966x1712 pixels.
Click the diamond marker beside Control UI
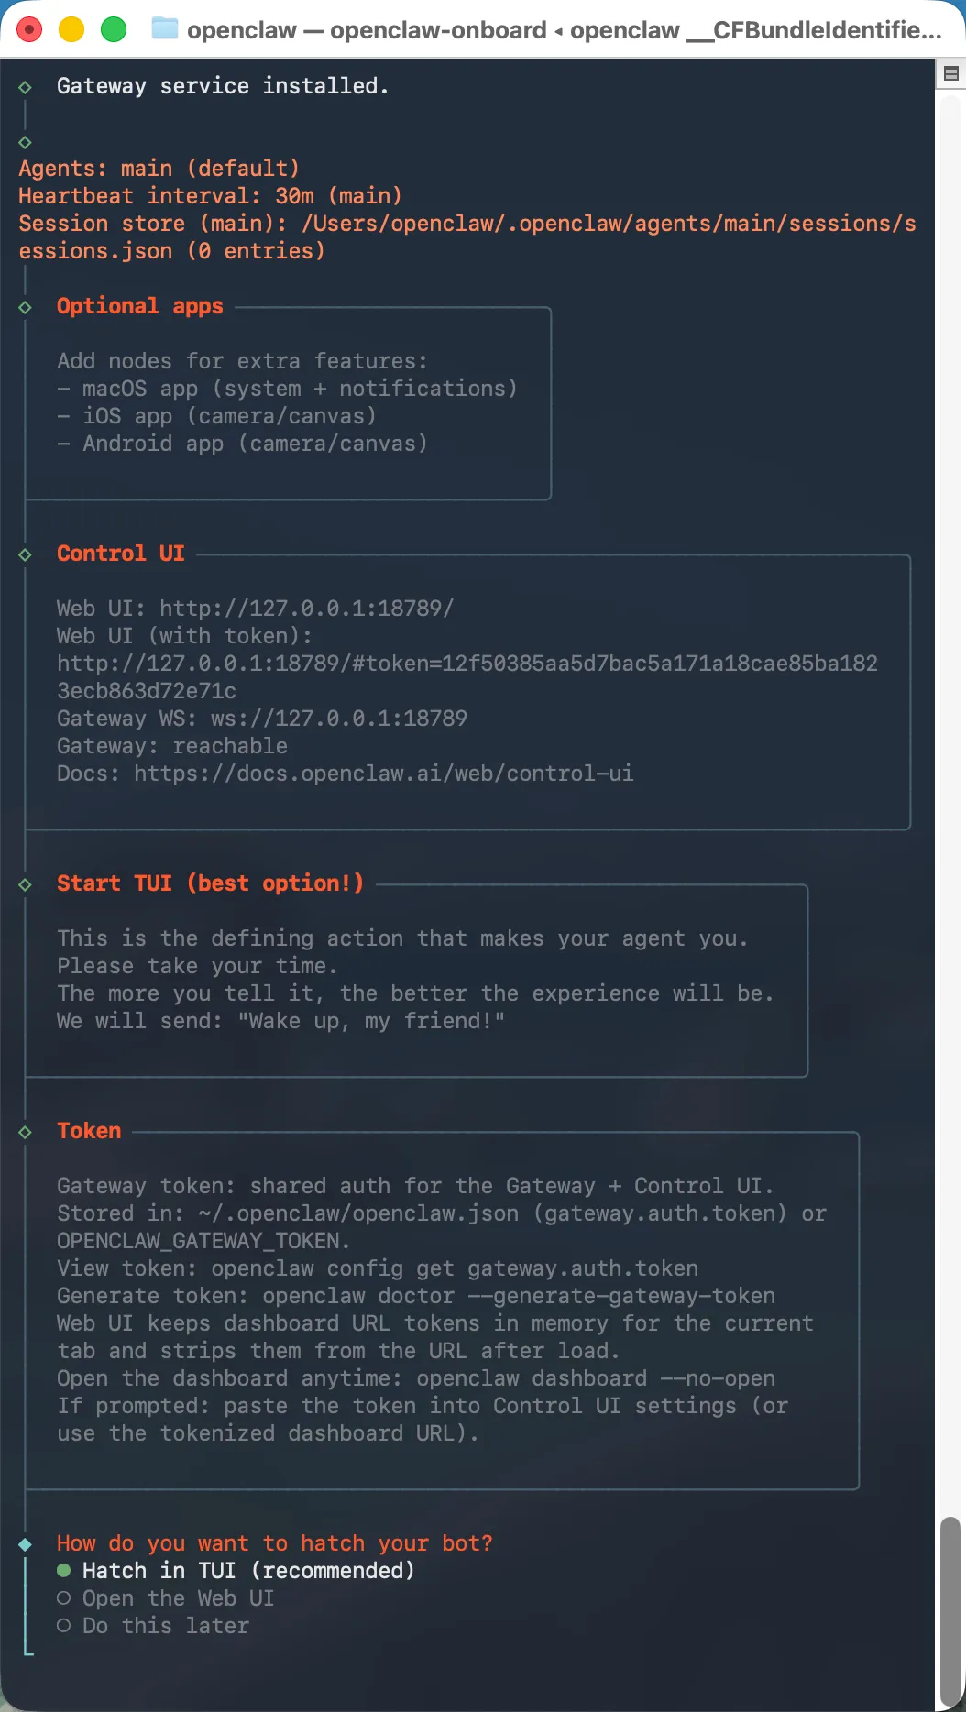25,554
